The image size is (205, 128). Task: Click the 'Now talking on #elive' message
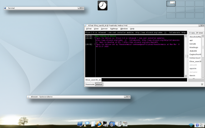pos(106,36)
